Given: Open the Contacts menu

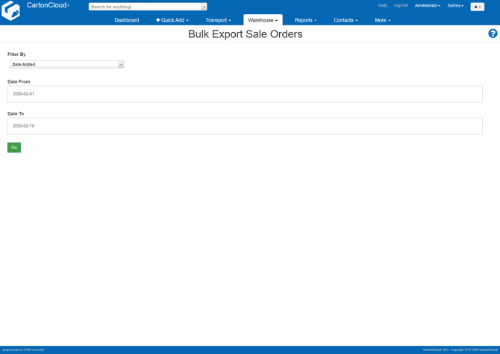Looking at the screenshot, I should 346,20.
